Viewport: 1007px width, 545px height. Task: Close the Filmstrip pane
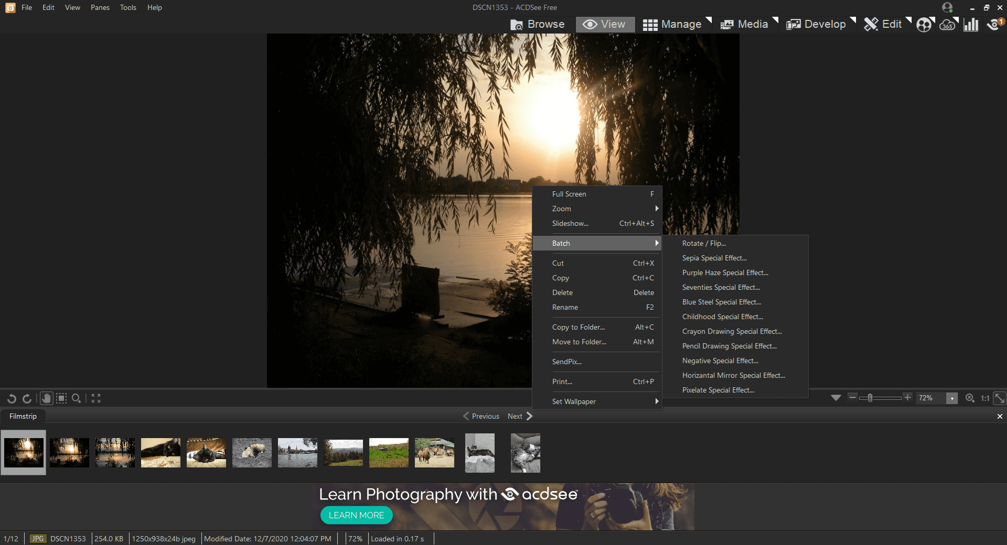tap(1000, 416)
